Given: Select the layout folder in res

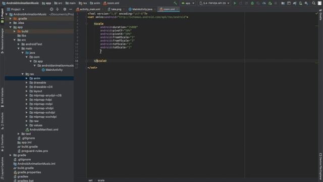Looking at the screenshot, I should pos(36,91).
